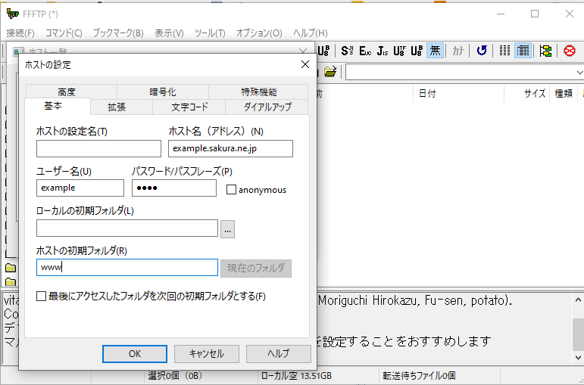Select the Shift_JIS host kanji code icon

click(347, 51)
